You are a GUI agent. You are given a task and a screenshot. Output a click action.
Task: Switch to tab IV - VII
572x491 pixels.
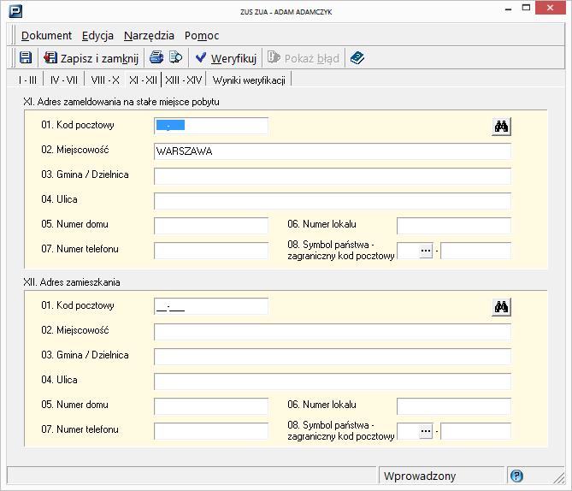coord(64,80)
